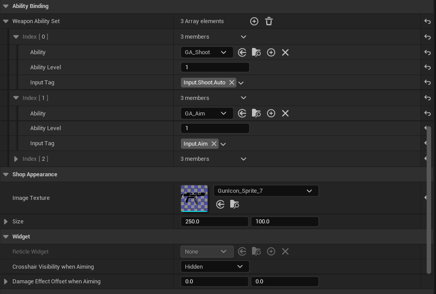This screenshot has width=436, height=294.
Task: Remove the Input.Shoot.Auto tag
Action: pyautogui.click(x=232, y=83)
